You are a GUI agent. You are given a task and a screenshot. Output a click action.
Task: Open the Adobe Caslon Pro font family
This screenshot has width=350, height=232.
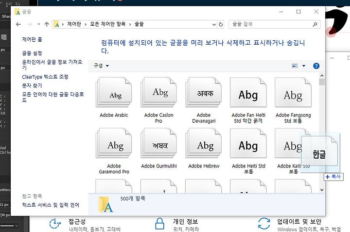pos(158,92)
